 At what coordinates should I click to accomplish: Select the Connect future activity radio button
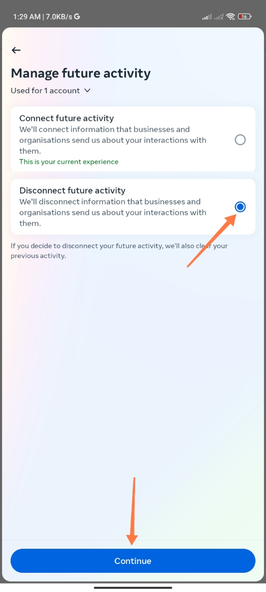(240, 140)
